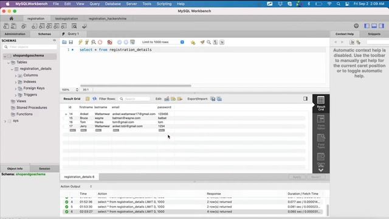Expand the Triggers tree node
This screenshot has width=389, height=219.
pos(16,95)
